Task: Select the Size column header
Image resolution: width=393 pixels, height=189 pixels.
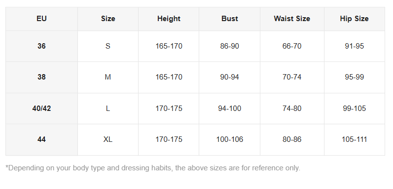Action: pos(108,19)
